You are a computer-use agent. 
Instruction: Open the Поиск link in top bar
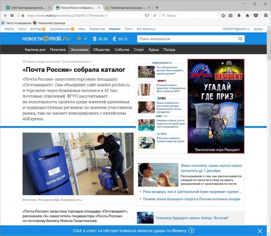pyautogui.click(x=128, y=29)
